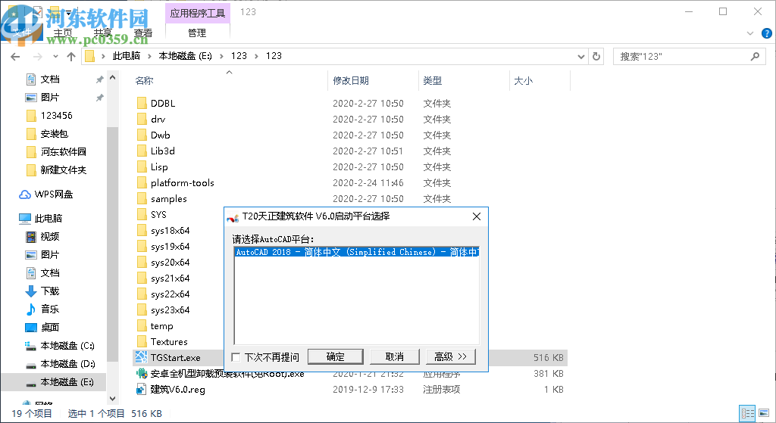
Task: Go up one folder level arrow
Action: pos(71,56)
